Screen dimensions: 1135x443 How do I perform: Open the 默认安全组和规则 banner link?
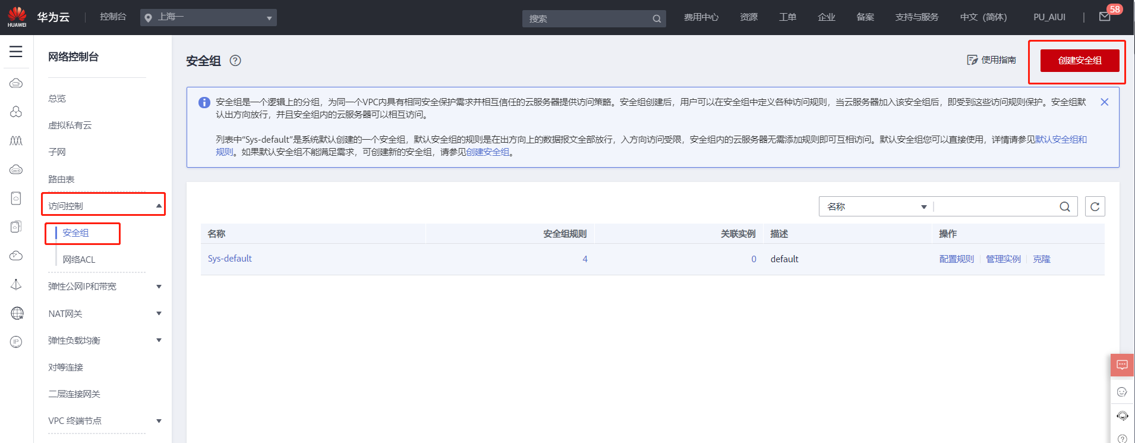[1061, 140]
